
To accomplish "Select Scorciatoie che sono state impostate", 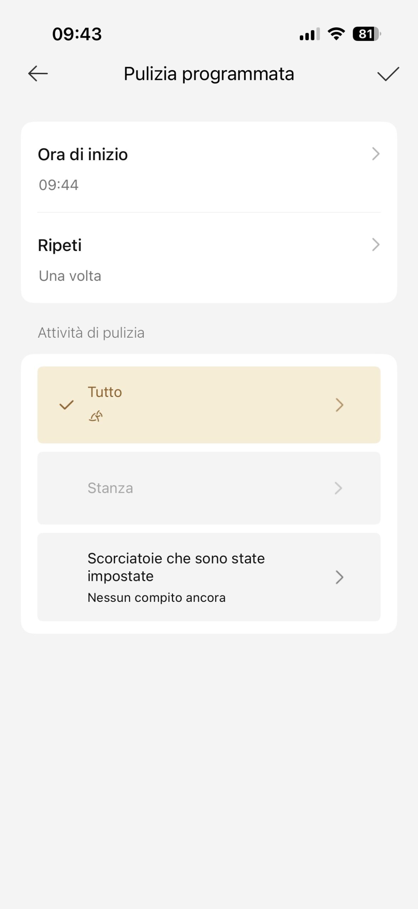I will (x=176, y=567).
